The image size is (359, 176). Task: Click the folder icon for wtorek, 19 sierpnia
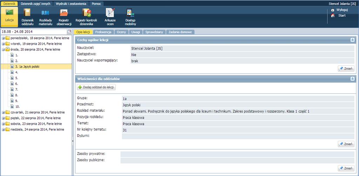[8, 44]
